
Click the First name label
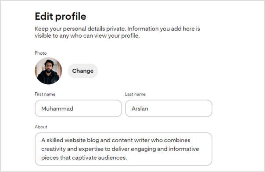(x=45, y=94)
